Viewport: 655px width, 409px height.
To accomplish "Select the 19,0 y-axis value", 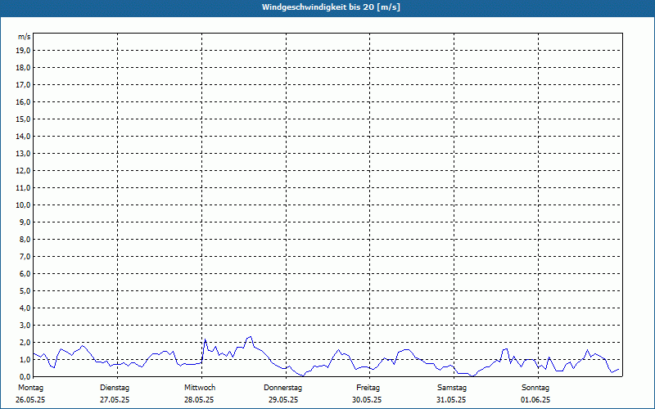I will [x=23, y=51].
